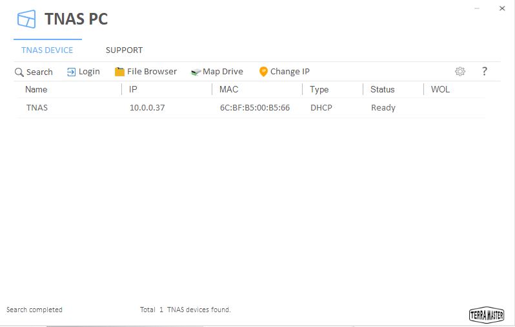Click the Map Drive label
515x327 pixels.
pos(223,71)
